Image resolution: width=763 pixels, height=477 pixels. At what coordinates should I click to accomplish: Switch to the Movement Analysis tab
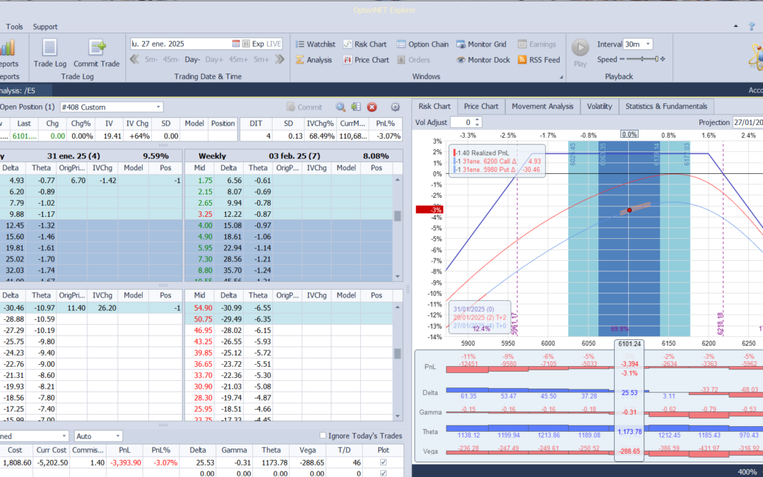(543, 107)
